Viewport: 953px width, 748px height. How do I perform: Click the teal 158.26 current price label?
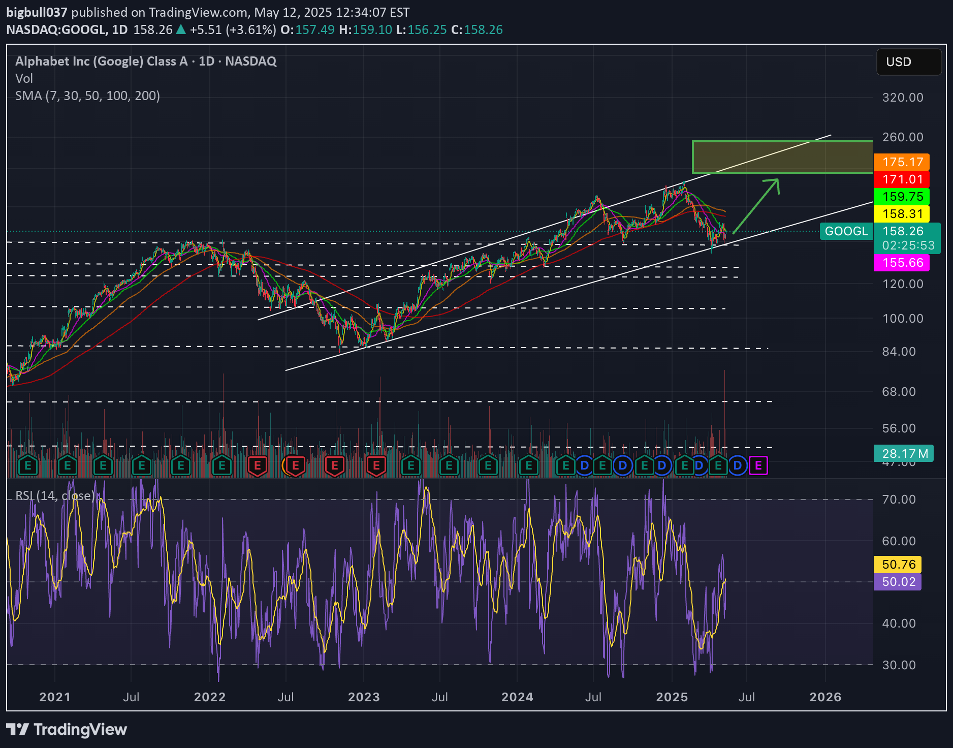pyautogui.click(x=907, y=238)
